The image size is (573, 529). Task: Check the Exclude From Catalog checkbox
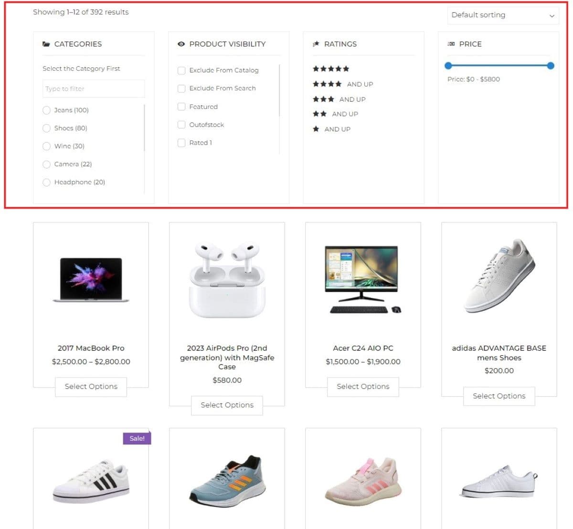tap(181, 71)
